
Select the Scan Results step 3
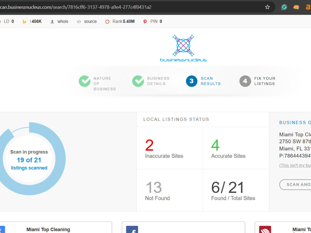tap(203, 81)
